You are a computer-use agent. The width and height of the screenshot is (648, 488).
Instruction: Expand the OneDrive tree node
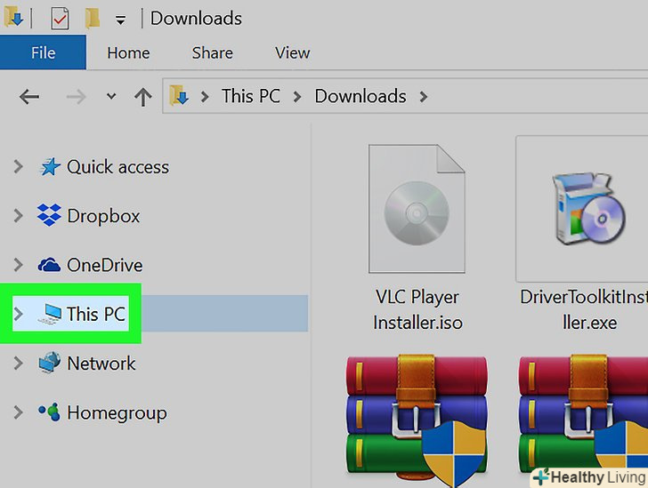(x=18, y=265)
